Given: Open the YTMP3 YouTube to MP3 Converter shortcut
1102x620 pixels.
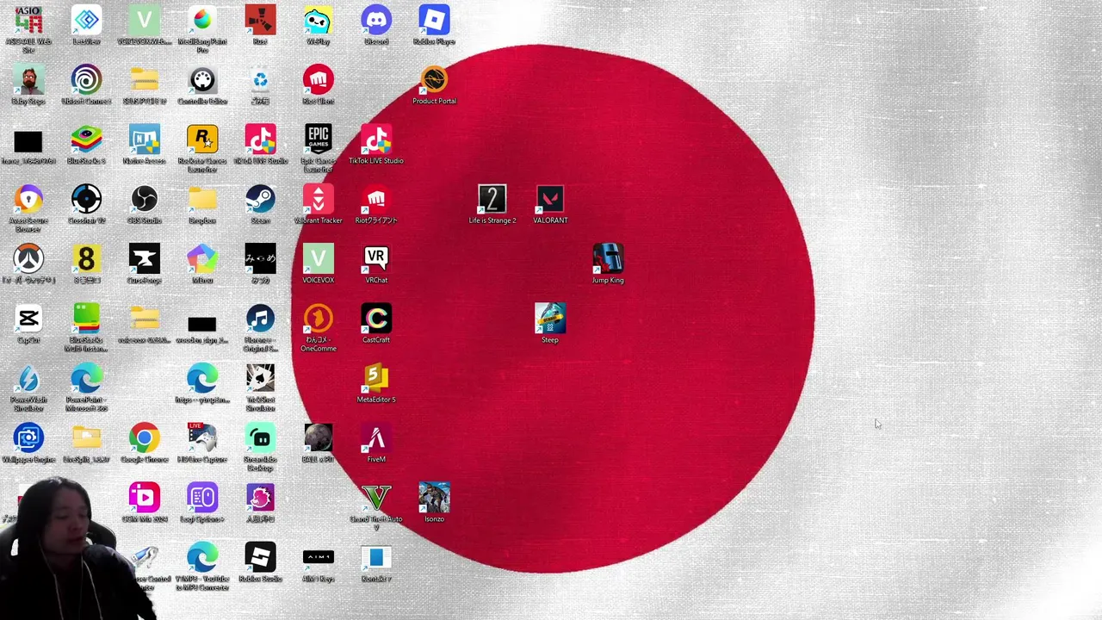Looking at the screenshot, I should [202, 559].
